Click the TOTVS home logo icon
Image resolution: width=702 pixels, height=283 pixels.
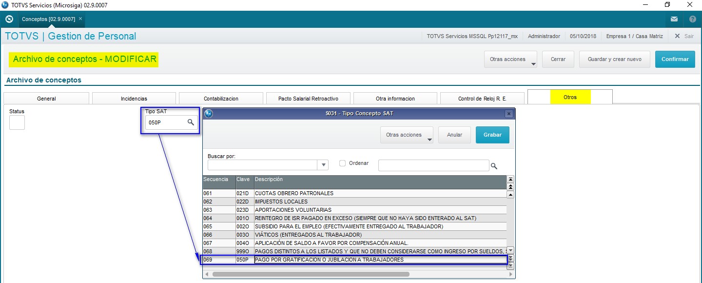tap(9, 19)
